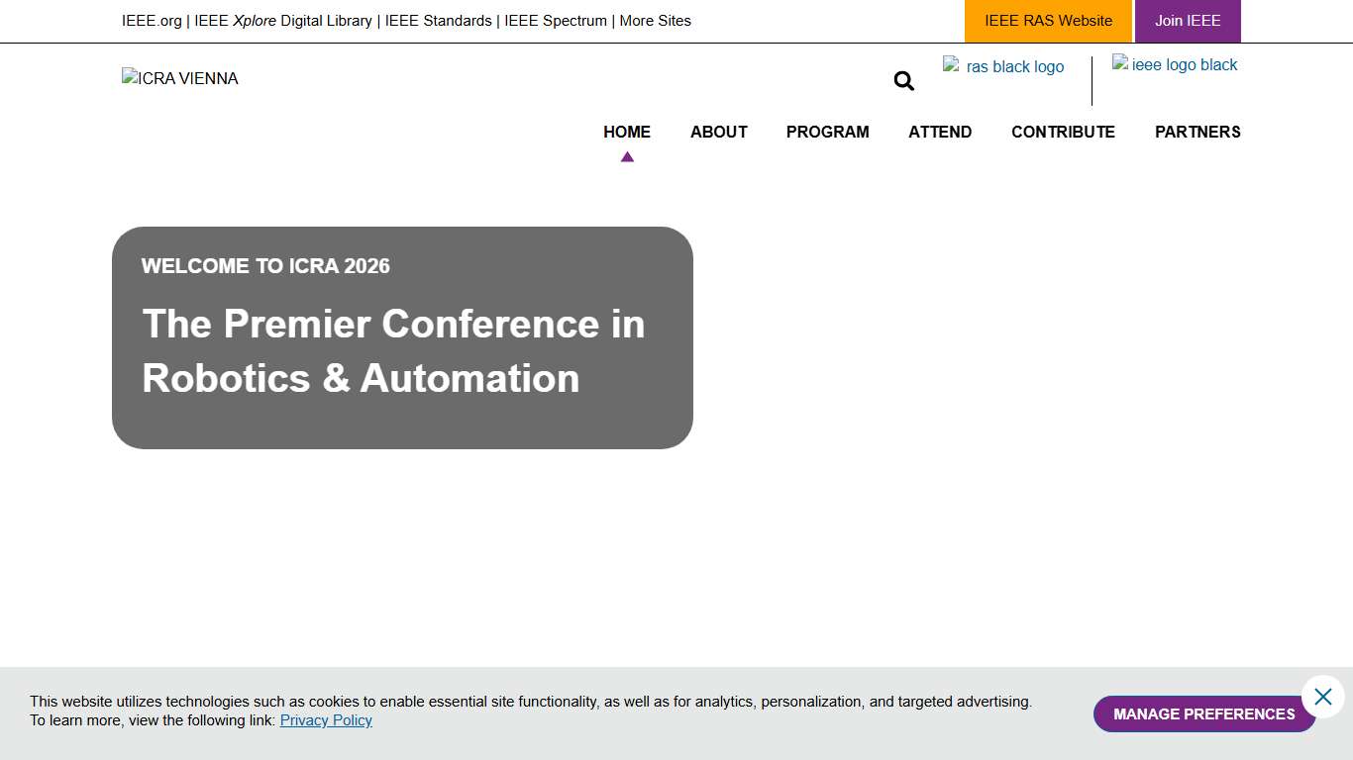
Task: Open the IEEE Standards link
Action: 438,20
